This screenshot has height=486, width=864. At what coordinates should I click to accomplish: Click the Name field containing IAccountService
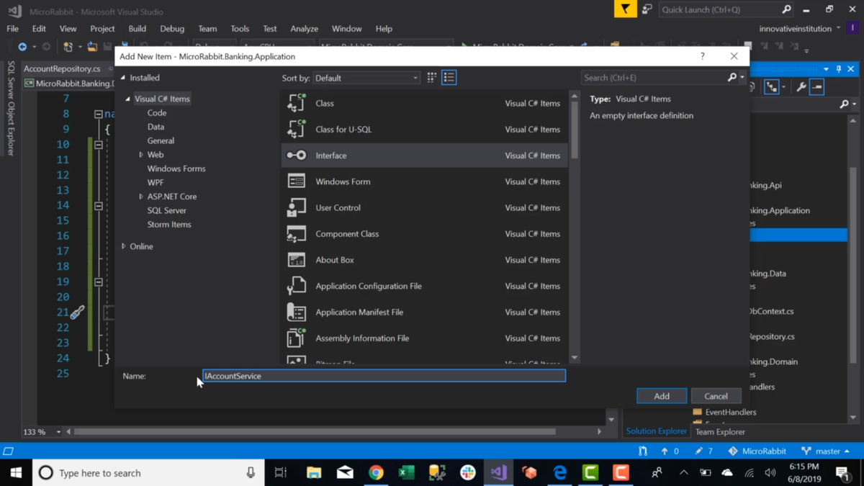pyautogui.click(x=384, y=376)
